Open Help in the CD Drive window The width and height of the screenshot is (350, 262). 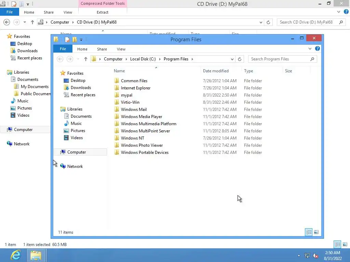346,12
